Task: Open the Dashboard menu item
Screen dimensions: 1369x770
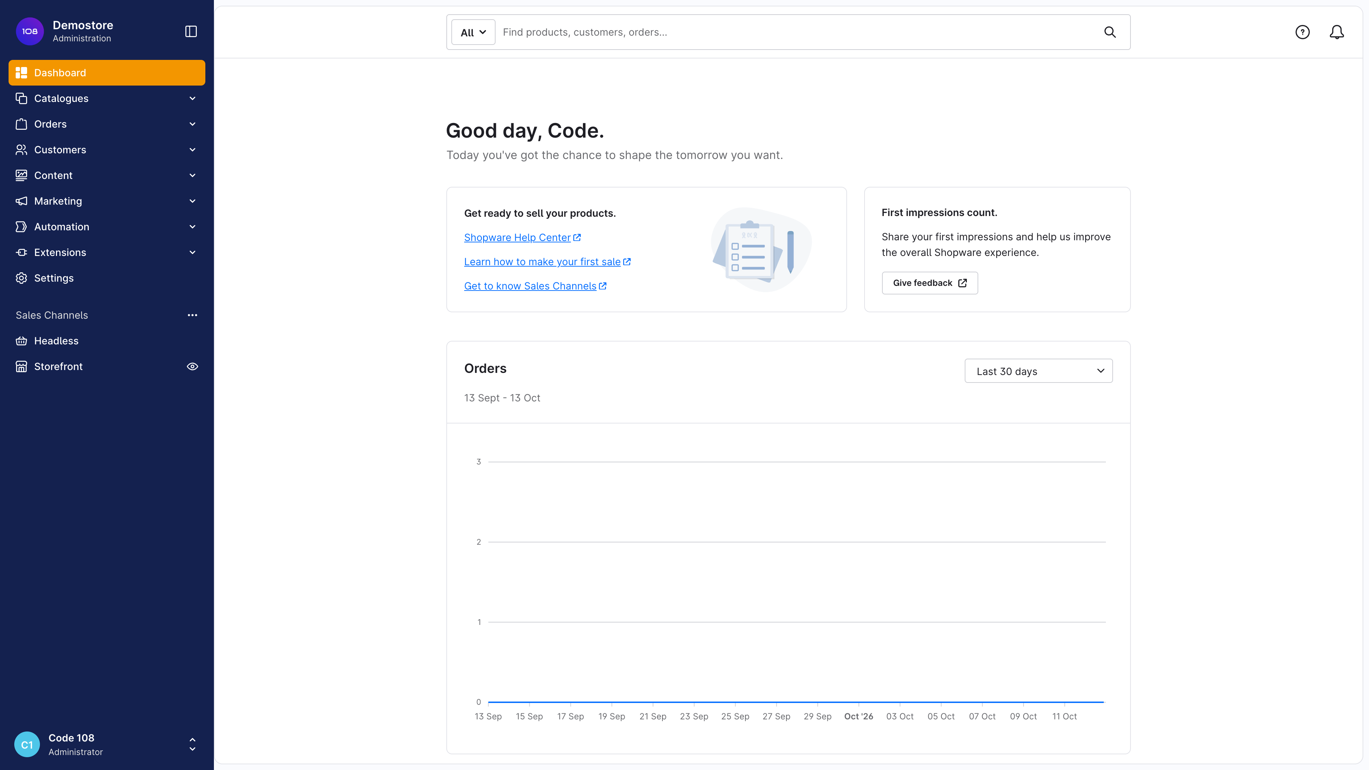Action: pyautogui.click(x=107, y=73)
